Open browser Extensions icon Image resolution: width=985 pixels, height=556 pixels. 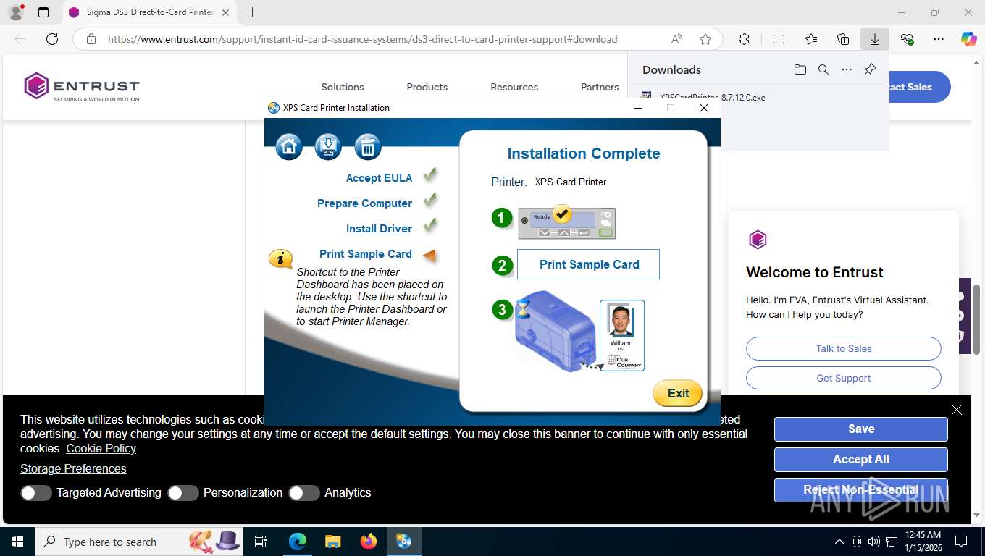click(x=744, y=39)
